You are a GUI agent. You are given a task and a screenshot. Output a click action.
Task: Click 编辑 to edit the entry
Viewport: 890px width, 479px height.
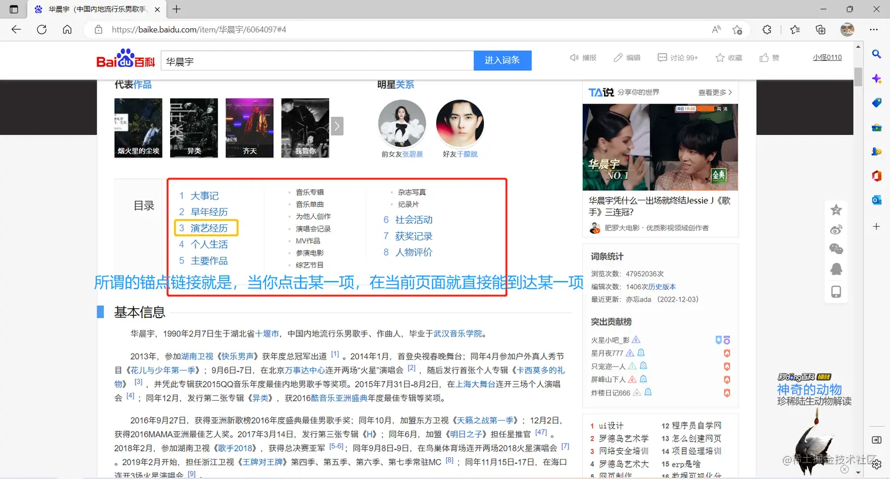pos(627,58)
